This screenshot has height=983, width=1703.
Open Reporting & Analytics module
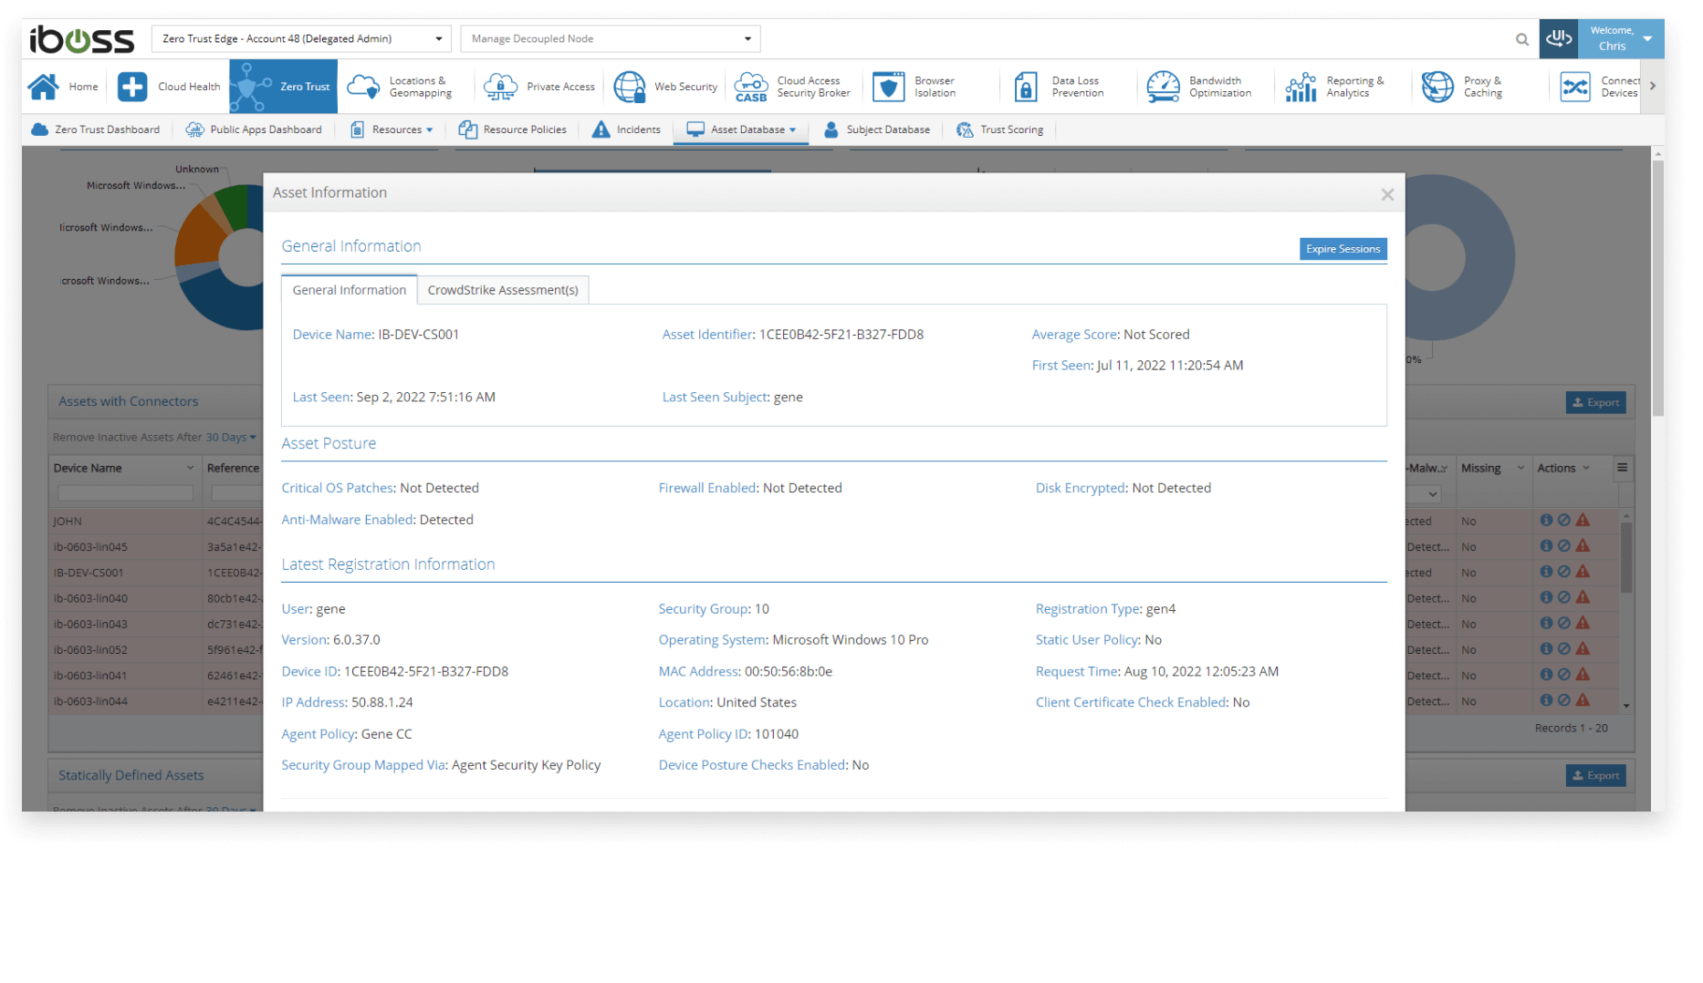tap(1334, 87)
